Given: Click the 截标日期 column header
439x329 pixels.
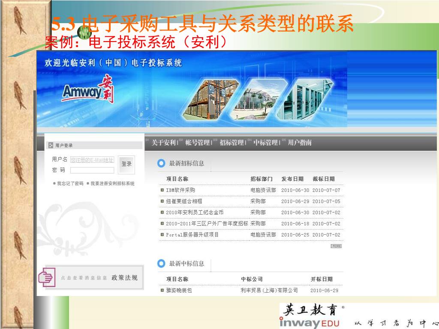Looking at the screenshot, I should point(324,179).
